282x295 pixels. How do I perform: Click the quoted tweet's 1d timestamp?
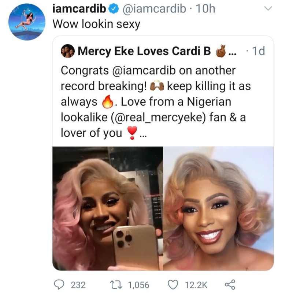tap(257, 51)
